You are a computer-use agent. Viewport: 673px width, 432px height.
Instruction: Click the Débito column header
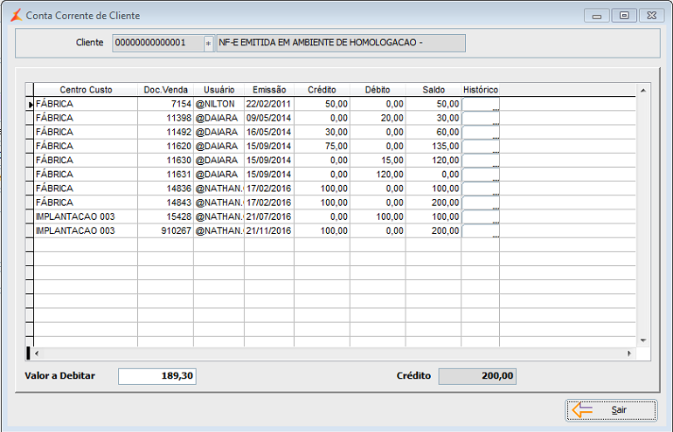[x=378, y=90]
